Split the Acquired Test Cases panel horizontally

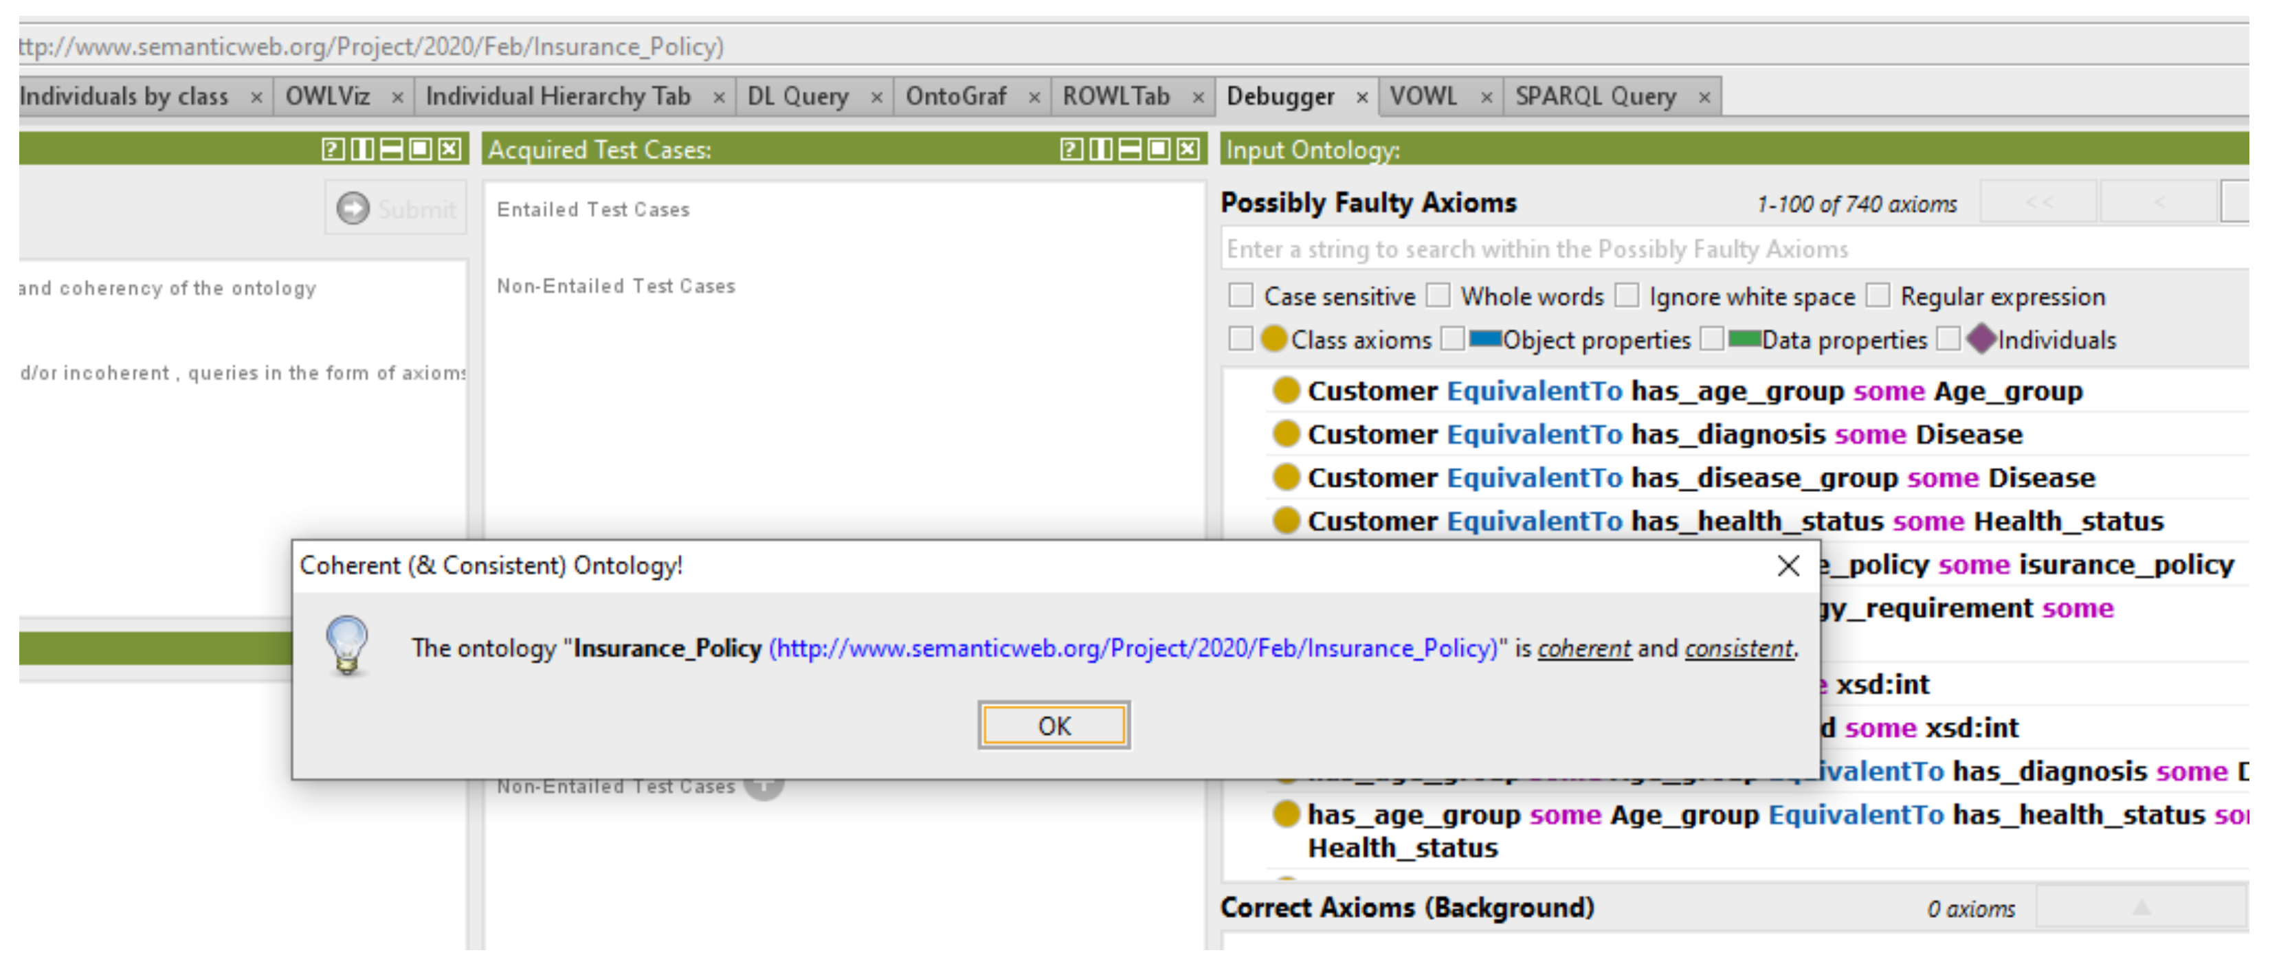(1129, 150)
